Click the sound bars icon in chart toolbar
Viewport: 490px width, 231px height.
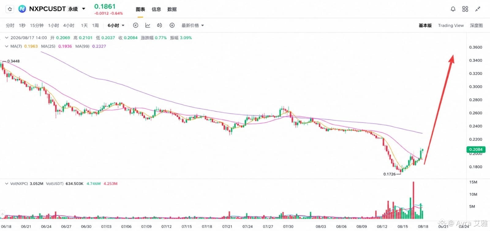160,25
